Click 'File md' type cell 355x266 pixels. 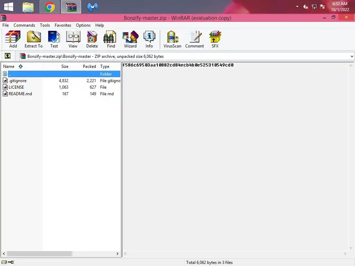point(107,94)
